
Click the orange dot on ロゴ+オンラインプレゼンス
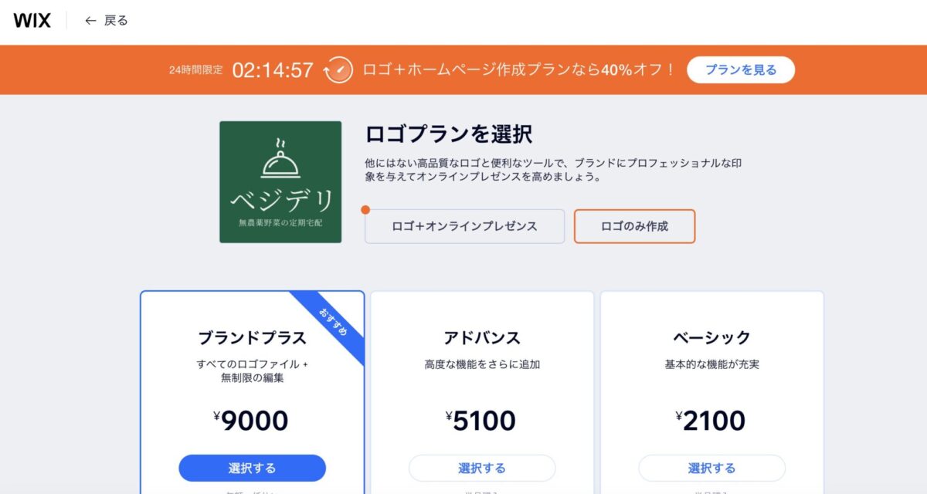point(365,209)
